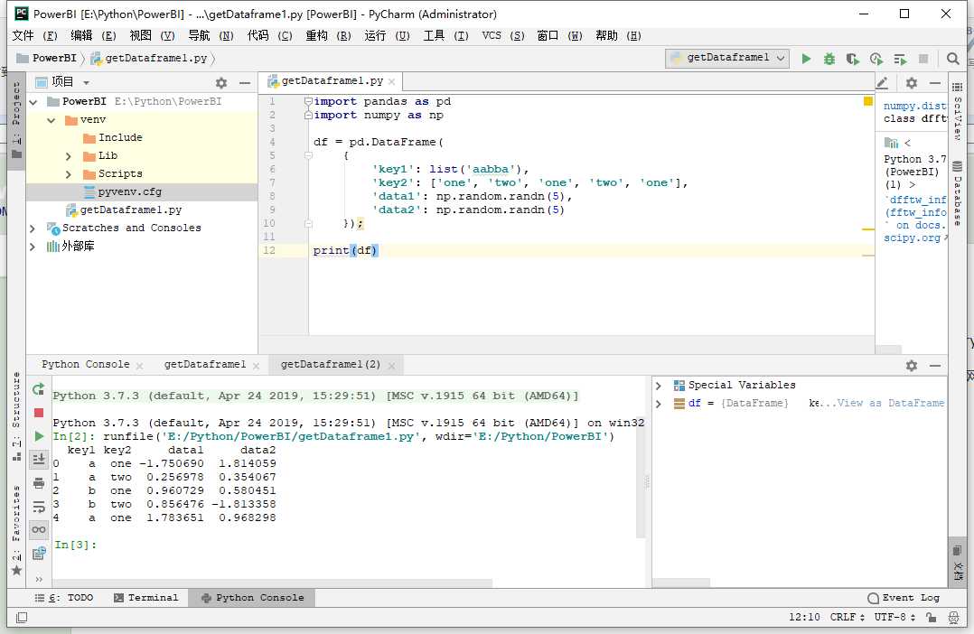Switch to the getDataframe1(2) console tab
The width and height of the screenshot is (974, 634).
pyautogui.click(x=331, y=365)
